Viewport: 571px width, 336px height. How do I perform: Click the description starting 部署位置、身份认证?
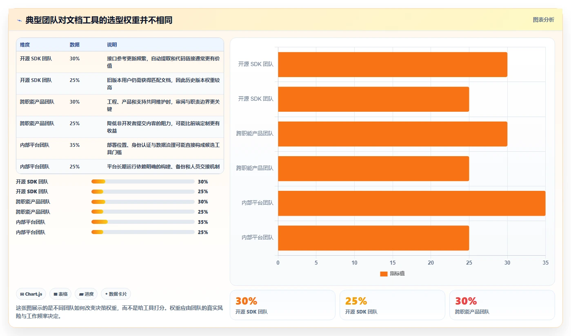163,148
